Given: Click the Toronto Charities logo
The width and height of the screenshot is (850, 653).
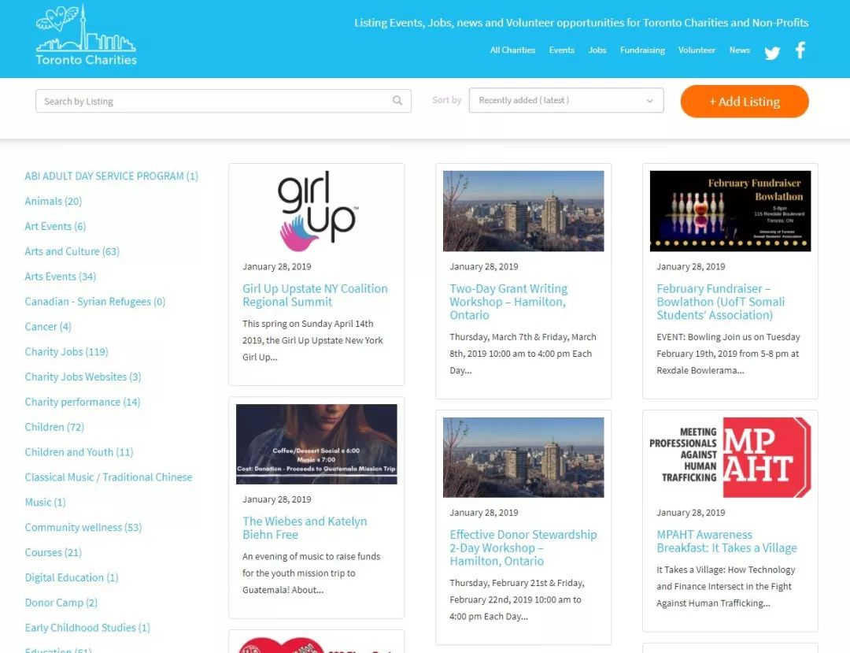Looking at the screenshot, I should [87, 35].
